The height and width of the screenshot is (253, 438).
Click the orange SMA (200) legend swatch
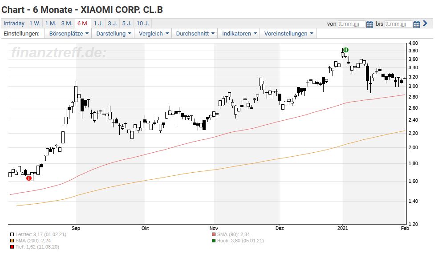(x=12, y=241)
